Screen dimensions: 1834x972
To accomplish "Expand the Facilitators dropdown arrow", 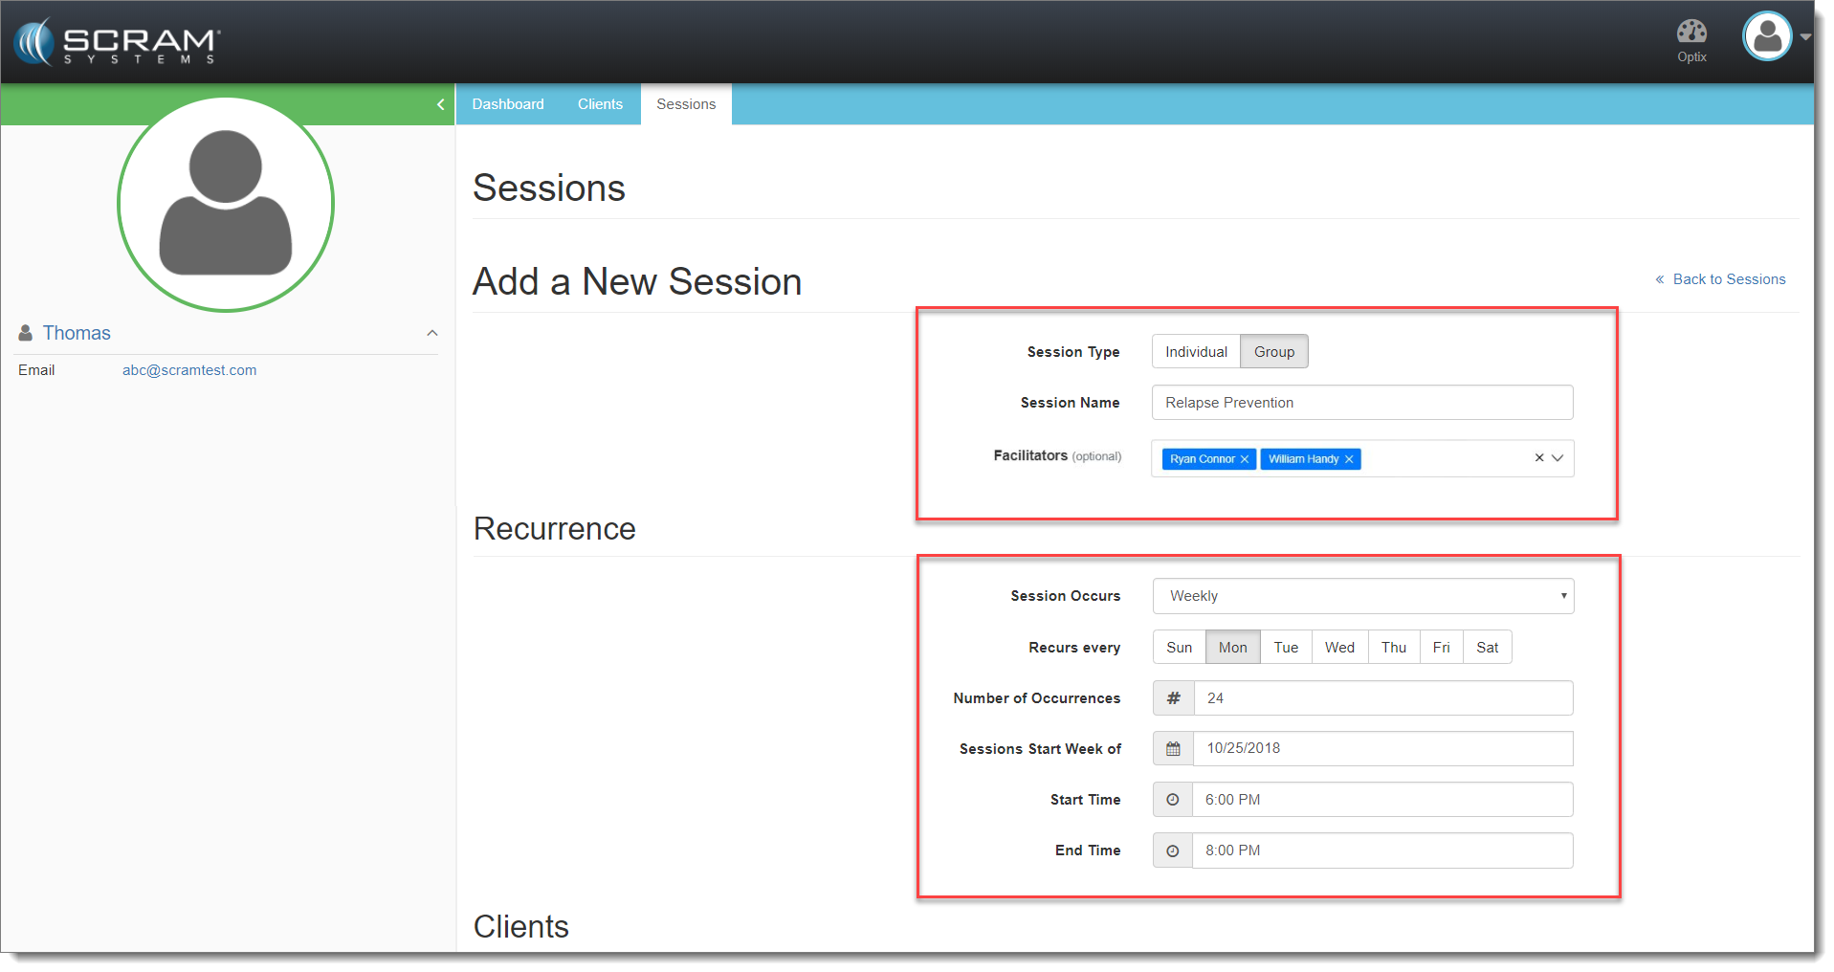I will (x=1558, y=458).
